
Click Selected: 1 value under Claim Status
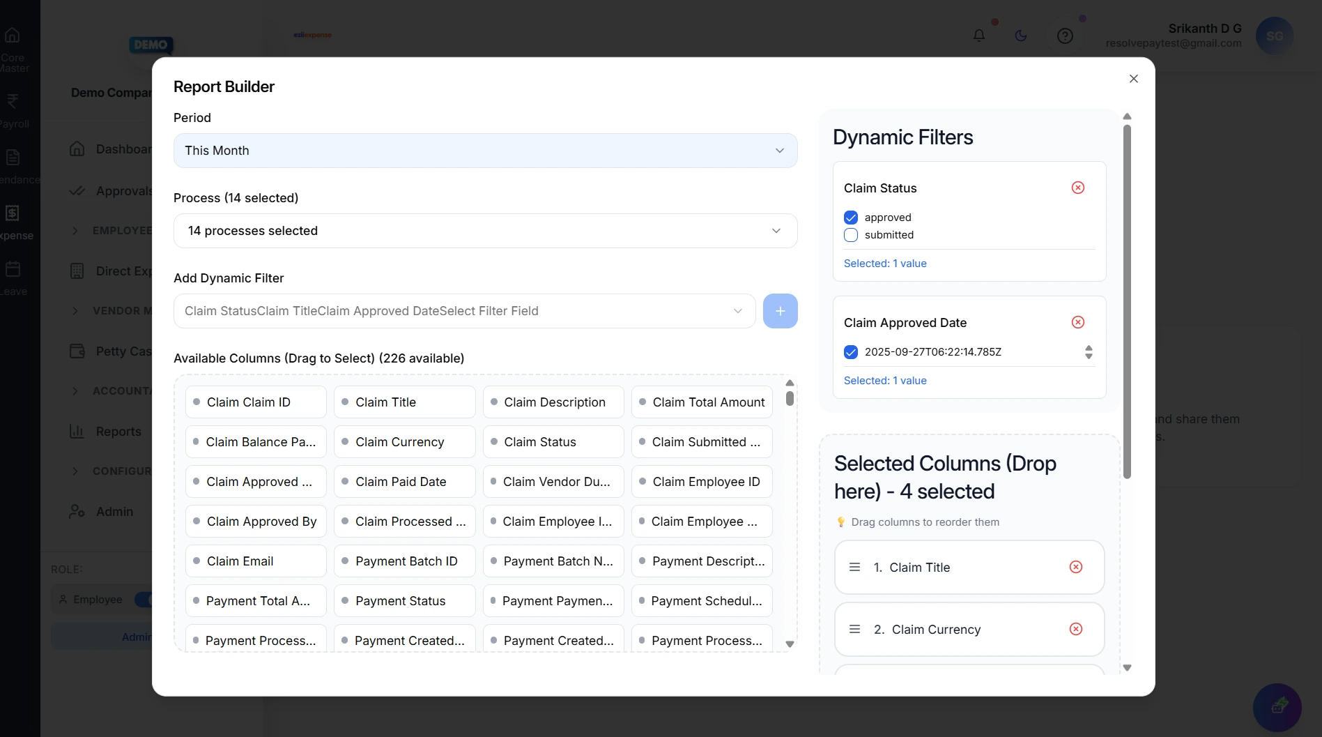pyautogui.click(x=885, y=263)
